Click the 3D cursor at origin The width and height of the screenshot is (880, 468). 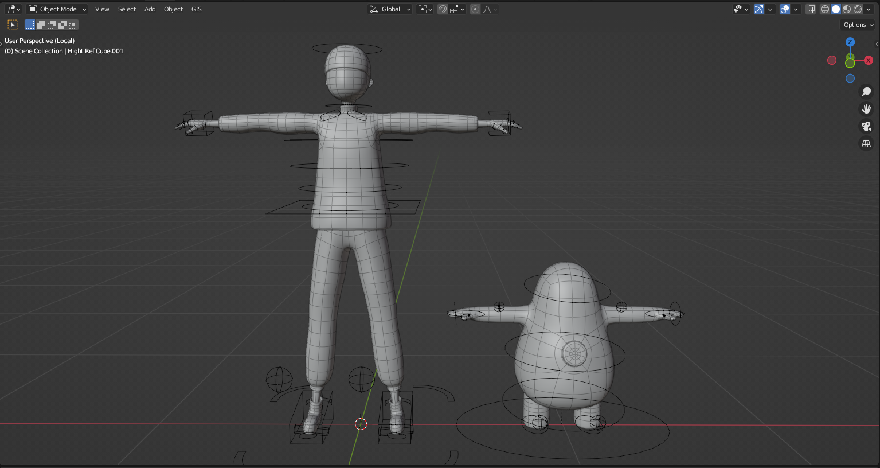pyautogui.click(x=361, y=424)
